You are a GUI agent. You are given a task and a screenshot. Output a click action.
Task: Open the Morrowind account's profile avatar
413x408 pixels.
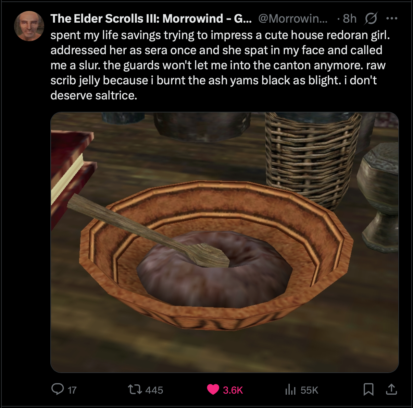(x=29, y=26)
